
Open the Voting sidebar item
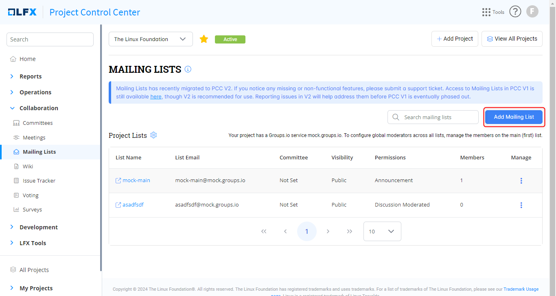pos(31,195)
